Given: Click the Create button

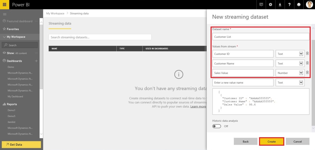Looking at the screenshot, I should (271, 141).
